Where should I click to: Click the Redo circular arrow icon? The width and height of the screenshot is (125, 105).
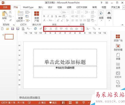tap(35, 29)
